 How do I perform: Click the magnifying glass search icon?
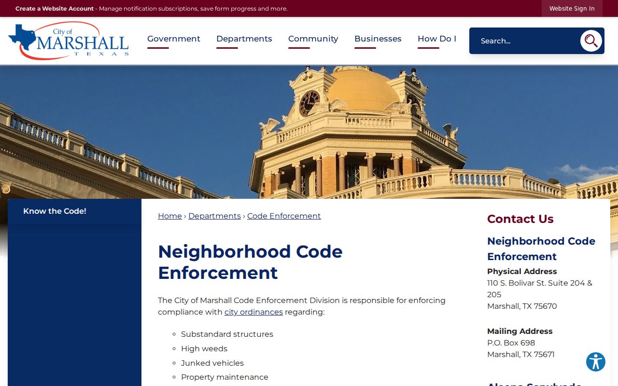click(x=591, y=41)
